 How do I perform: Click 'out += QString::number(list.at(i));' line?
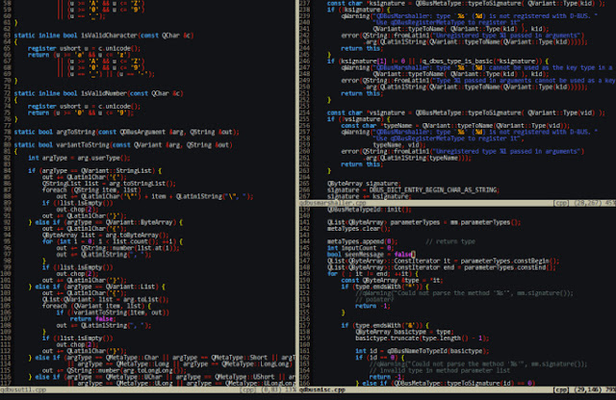(x=117, y=248)
